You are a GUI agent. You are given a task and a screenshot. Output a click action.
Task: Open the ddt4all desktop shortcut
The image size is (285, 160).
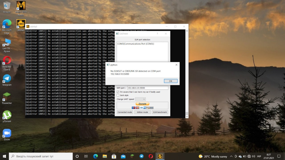point(21,25)
